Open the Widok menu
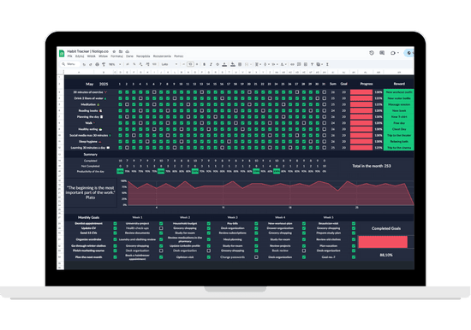 (92, 56)
